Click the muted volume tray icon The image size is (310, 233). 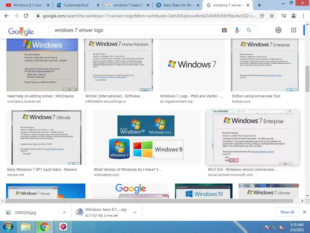coord(282,227)
